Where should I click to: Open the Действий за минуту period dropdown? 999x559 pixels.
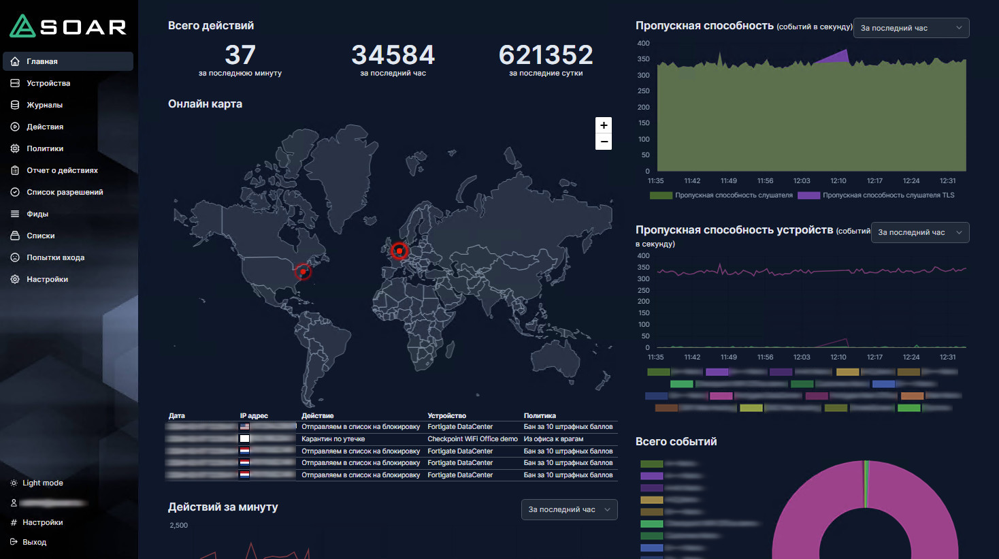click(569, 509)
